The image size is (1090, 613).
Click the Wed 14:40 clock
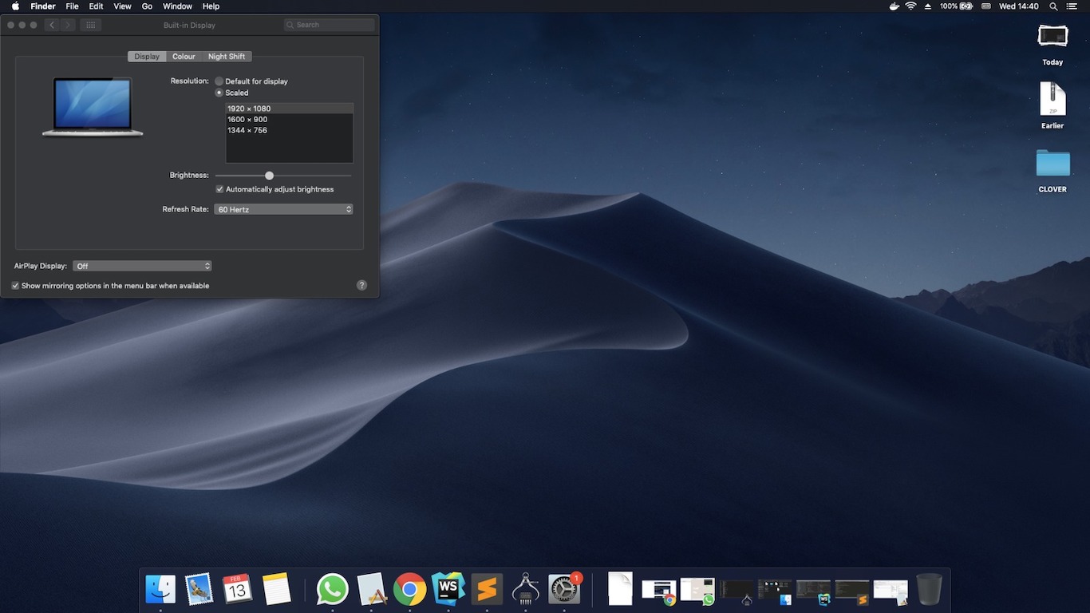[1019, 6]
